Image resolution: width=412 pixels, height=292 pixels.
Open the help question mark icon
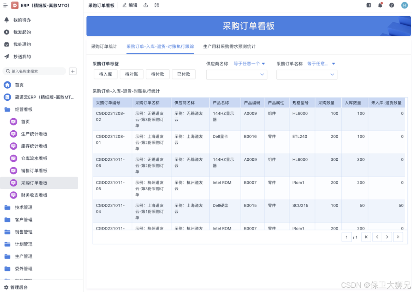pyautogui.click(x=392, y=5)
